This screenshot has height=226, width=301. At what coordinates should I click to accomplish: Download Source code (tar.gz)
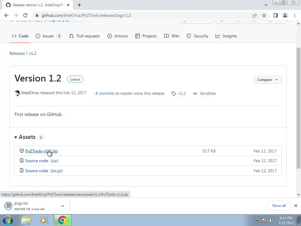44,171
